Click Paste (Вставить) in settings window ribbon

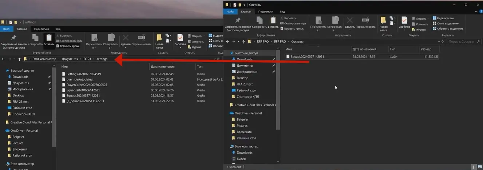tap(49, 40)
